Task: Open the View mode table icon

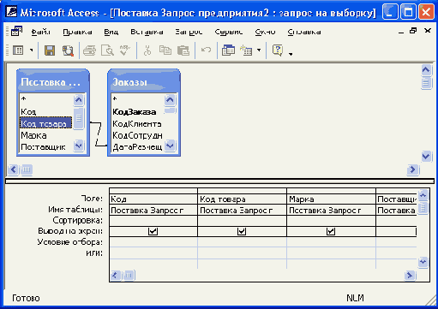Action: pos(18,51)
